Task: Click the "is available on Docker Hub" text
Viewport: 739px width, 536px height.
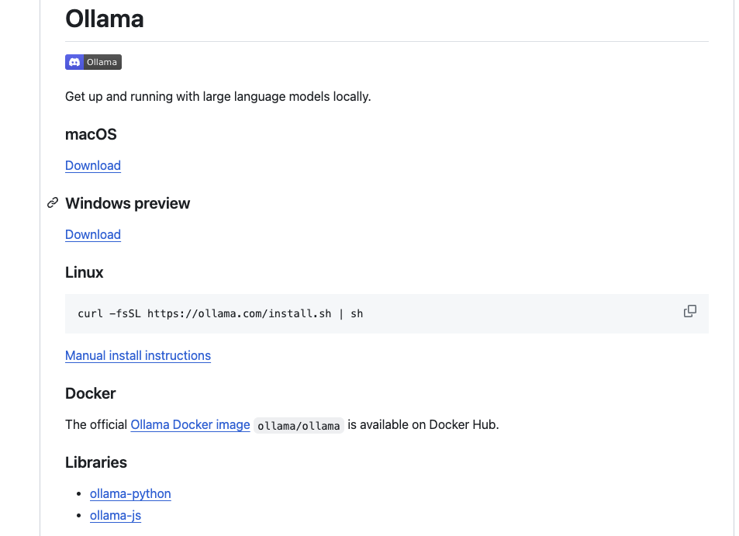Action: click(x=423, y=425)
